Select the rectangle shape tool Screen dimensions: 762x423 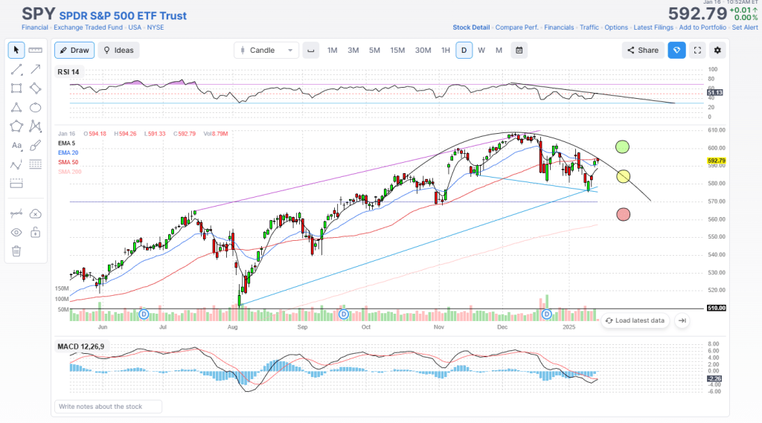coord(16,88)
